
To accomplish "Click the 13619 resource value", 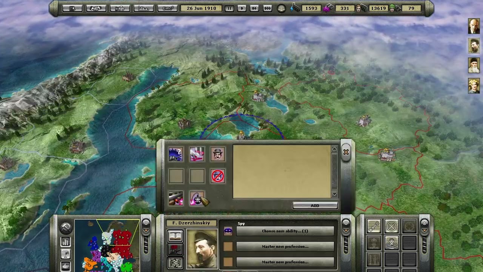I will pos(378,8).
